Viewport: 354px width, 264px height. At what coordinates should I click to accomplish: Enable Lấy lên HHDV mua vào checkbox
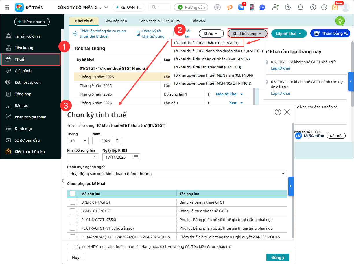click(x=70, y=246)
